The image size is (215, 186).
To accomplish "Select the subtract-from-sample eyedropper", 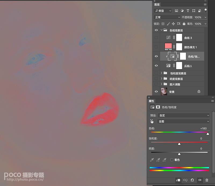I will [x=164, y=160].
